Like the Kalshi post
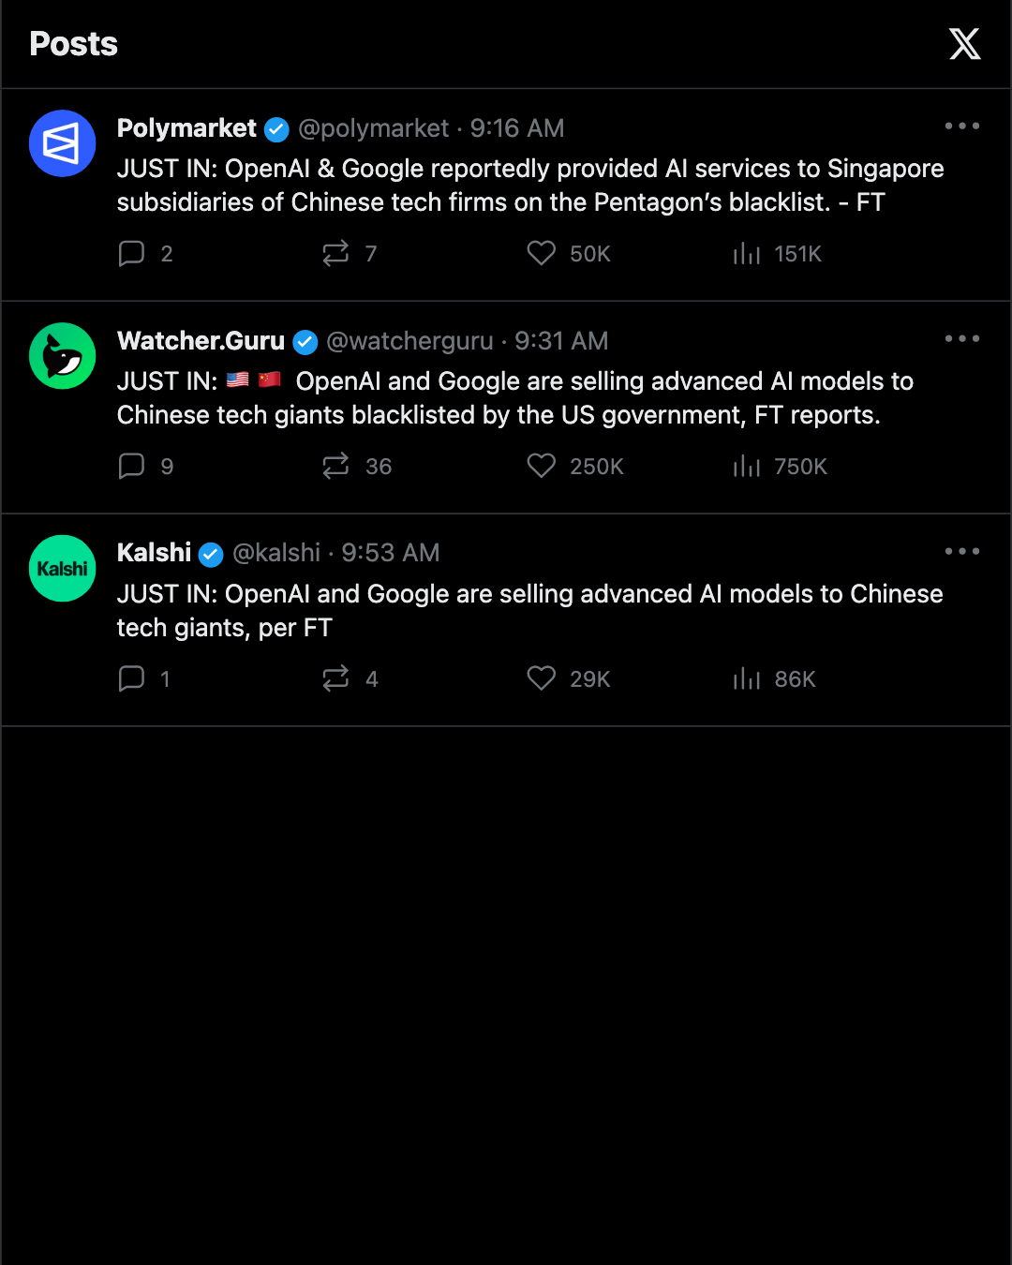The width and height of the screenshot is (1012, 1265). coord(542,679)
